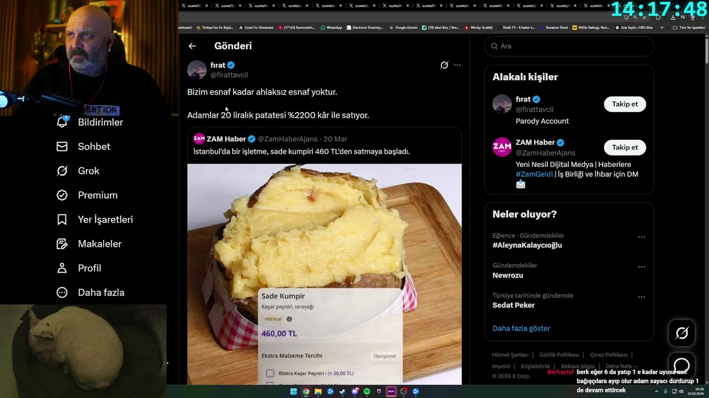Image resolution: width=709 pixels, height=398 pixels.
Task: Open the floating messages chat button
Action: [x=682, y=365]
